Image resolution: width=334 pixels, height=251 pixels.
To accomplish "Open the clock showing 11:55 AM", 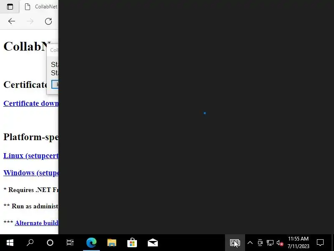I will pyautogui.click(x=298, y=243).
